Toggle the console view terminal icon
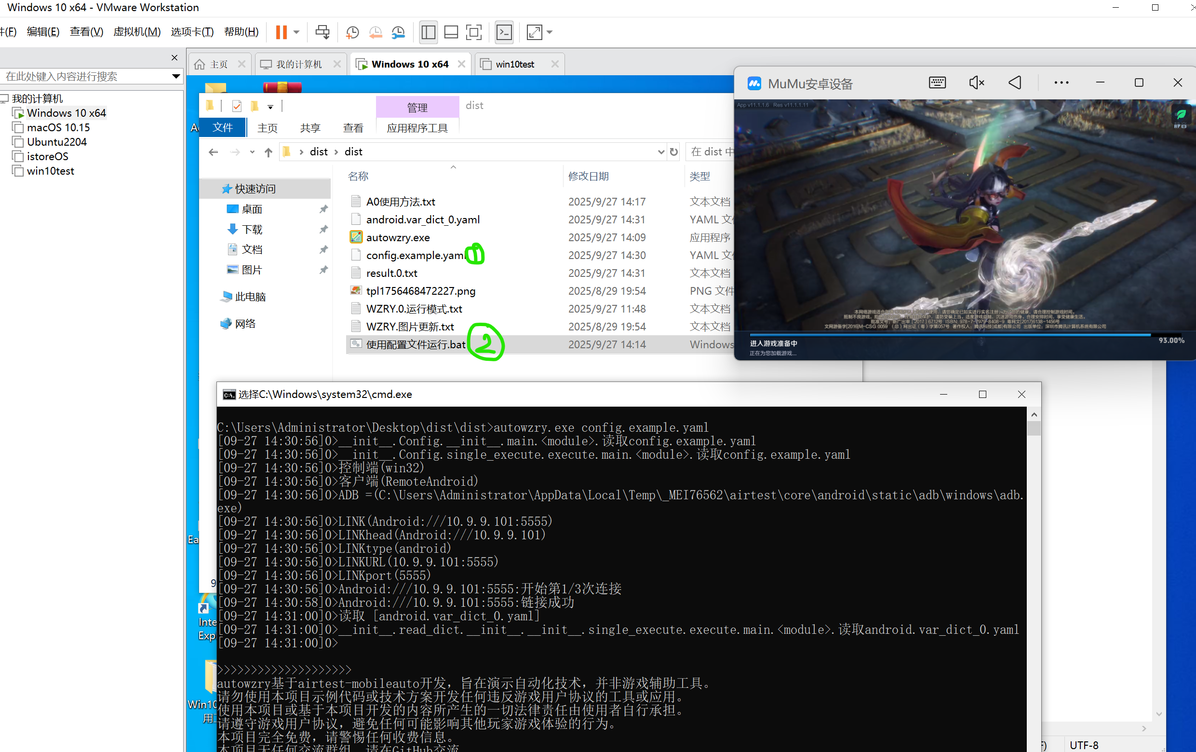Viewport: 1196px width, 752px height. (x=504, y=32)
